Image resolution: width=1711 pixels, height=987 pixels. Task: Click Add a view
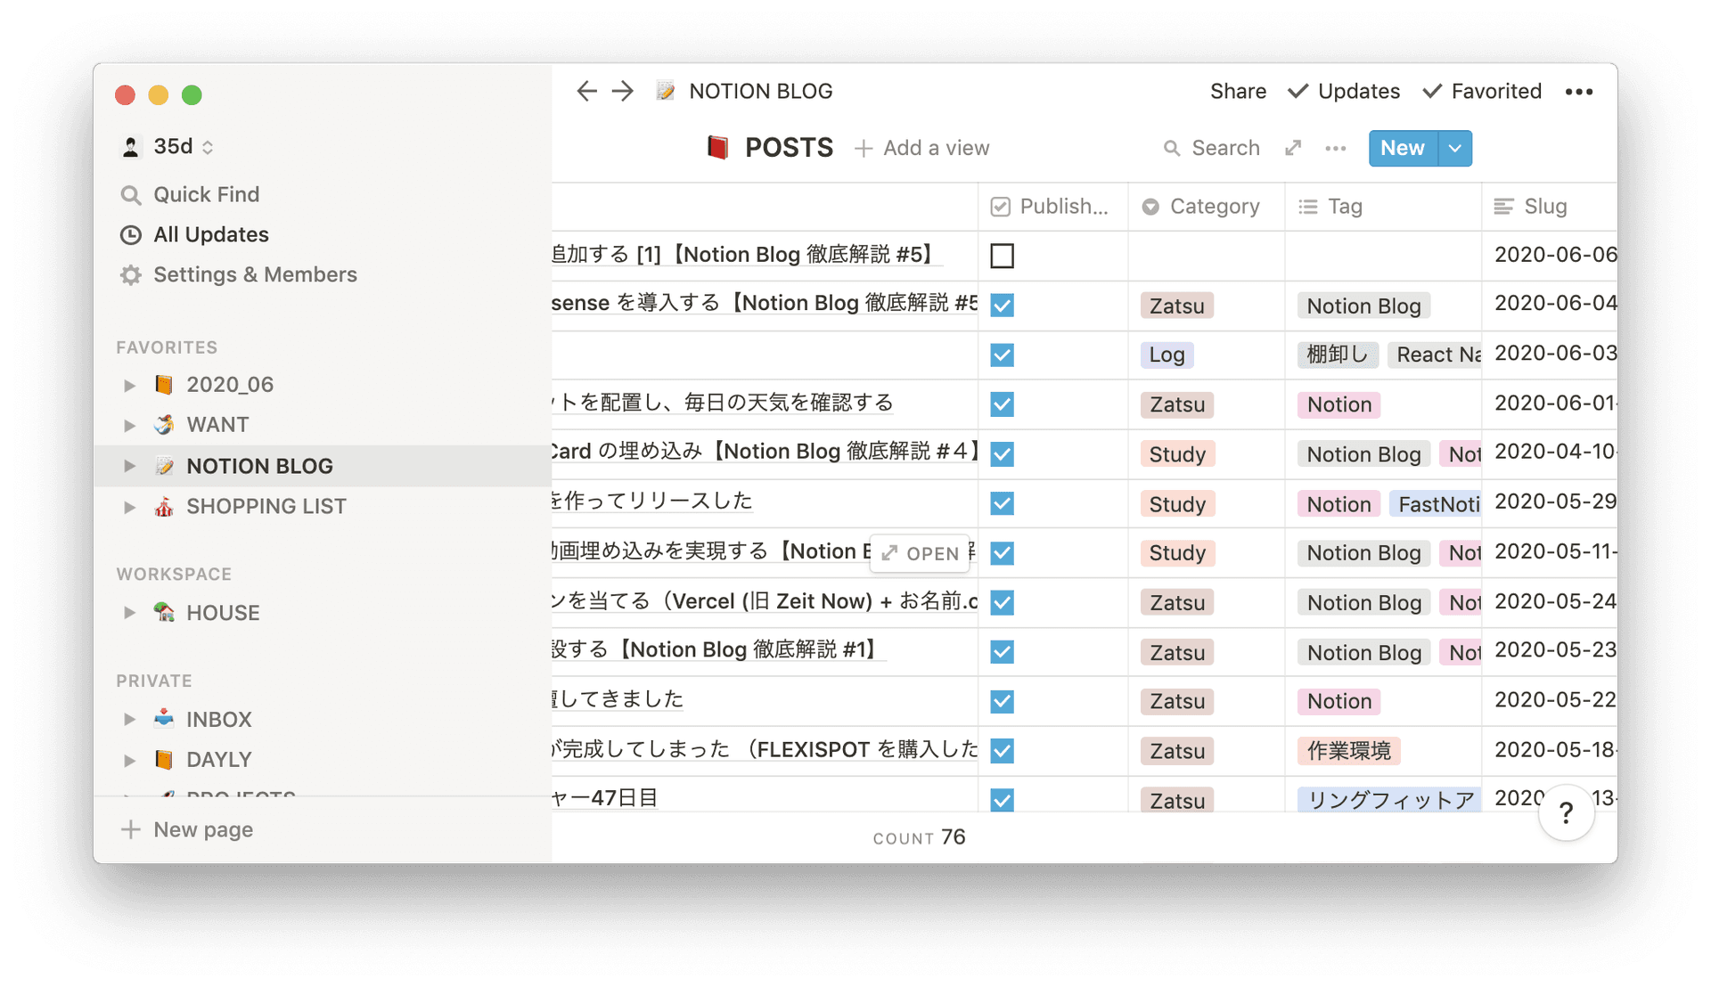click(x=922, y=149)
